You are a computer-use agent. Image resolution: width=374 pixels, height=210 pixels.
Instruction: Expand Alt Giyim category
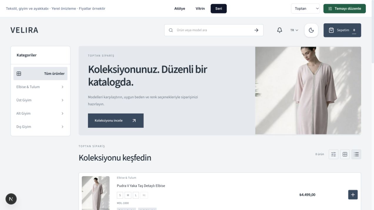coord(40,114)
